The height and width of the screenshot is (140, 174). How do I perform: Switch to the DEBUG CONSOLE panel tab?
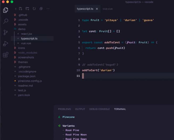click(100, 109)
